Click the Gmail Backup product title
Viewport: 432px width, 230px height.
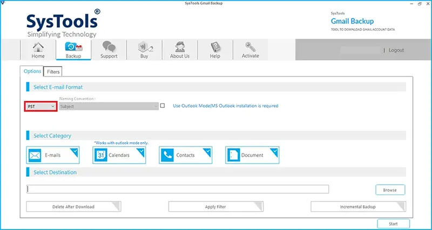(353, 21)
